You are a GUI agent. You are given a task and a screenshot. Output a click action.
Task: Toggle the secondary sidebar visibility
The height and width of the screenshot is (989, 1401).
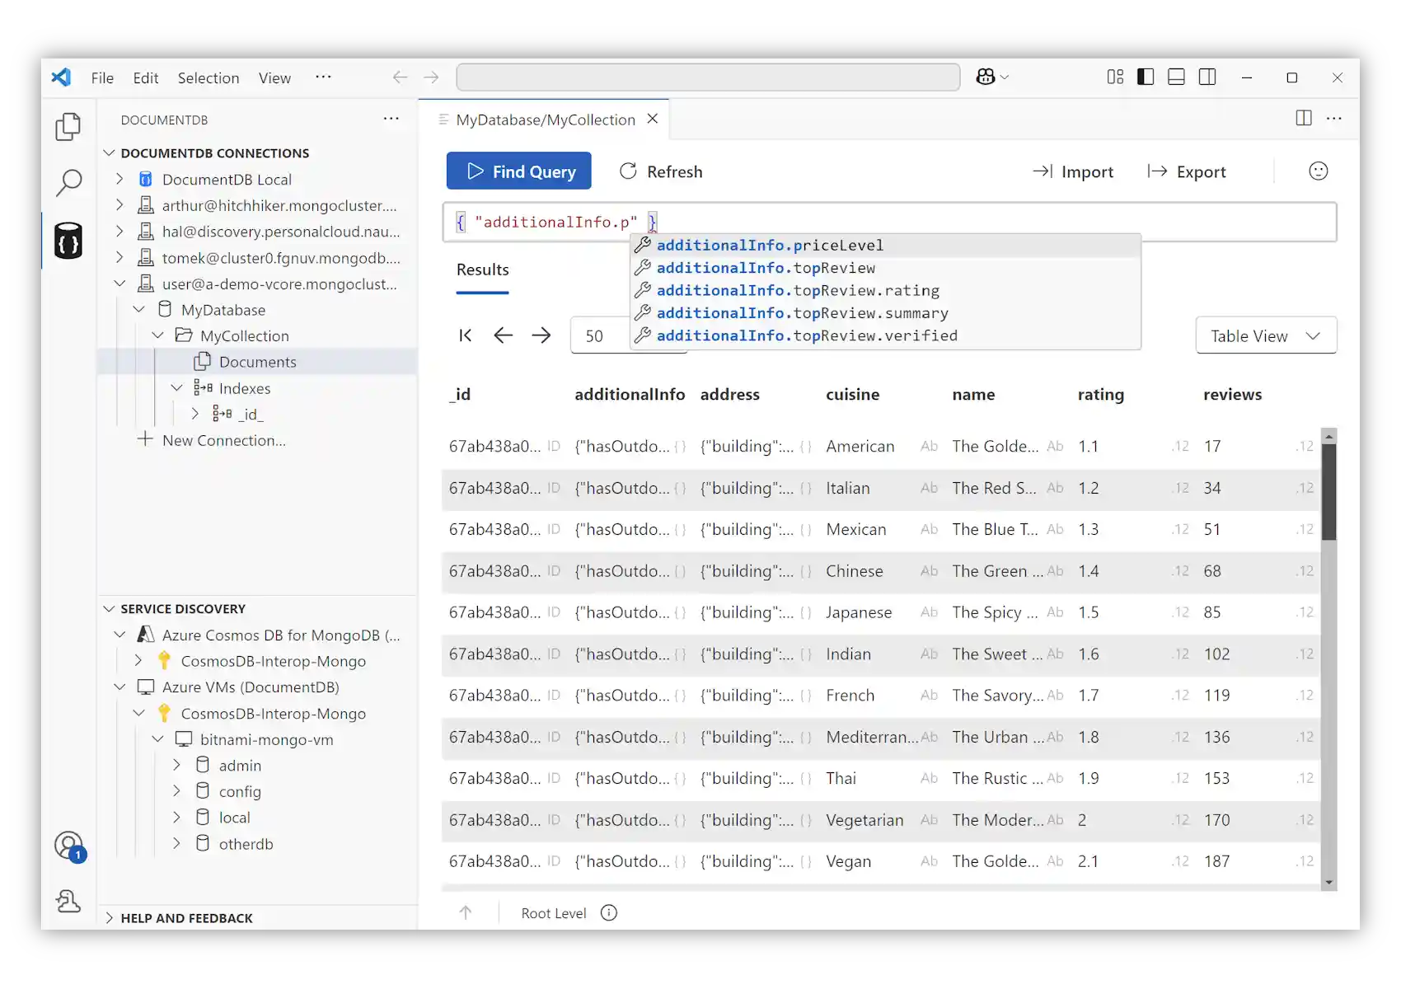coord(1207,77)
